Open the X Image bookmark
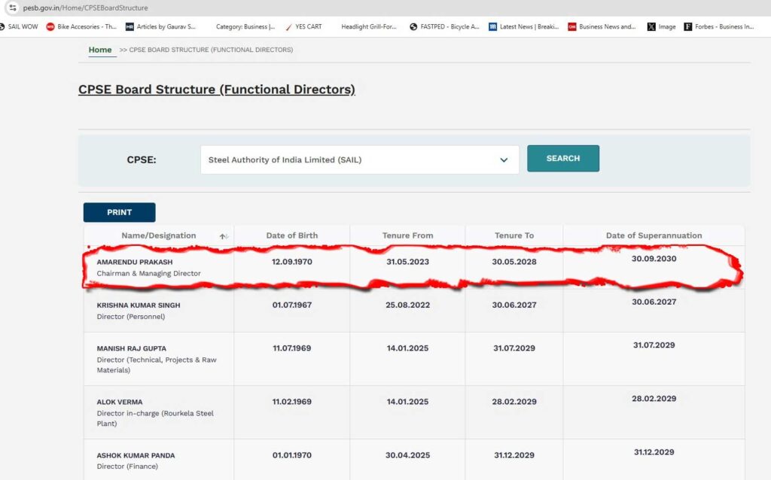Viewport: 771px width, 480px height. [x=661, y=26]
